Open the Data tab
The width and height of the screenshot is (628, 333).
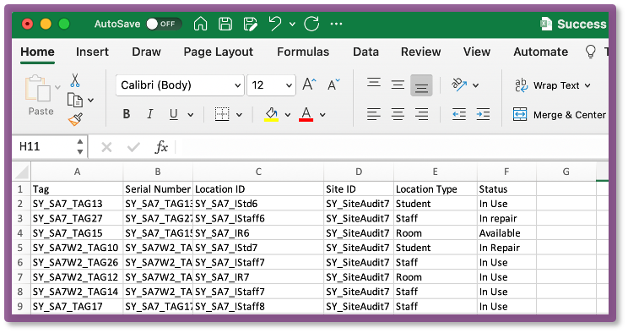[x=365, y=52]
